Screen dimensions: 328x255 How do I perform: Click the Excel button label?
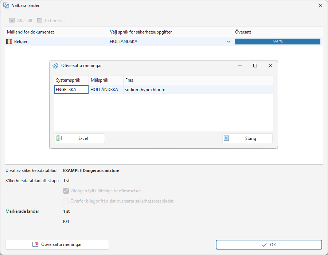tap(83, 138)
